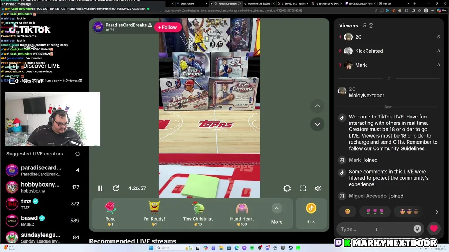Expand the viewers ranking list chevron
This screenshot has width=449, height=252.
(389, 78)
